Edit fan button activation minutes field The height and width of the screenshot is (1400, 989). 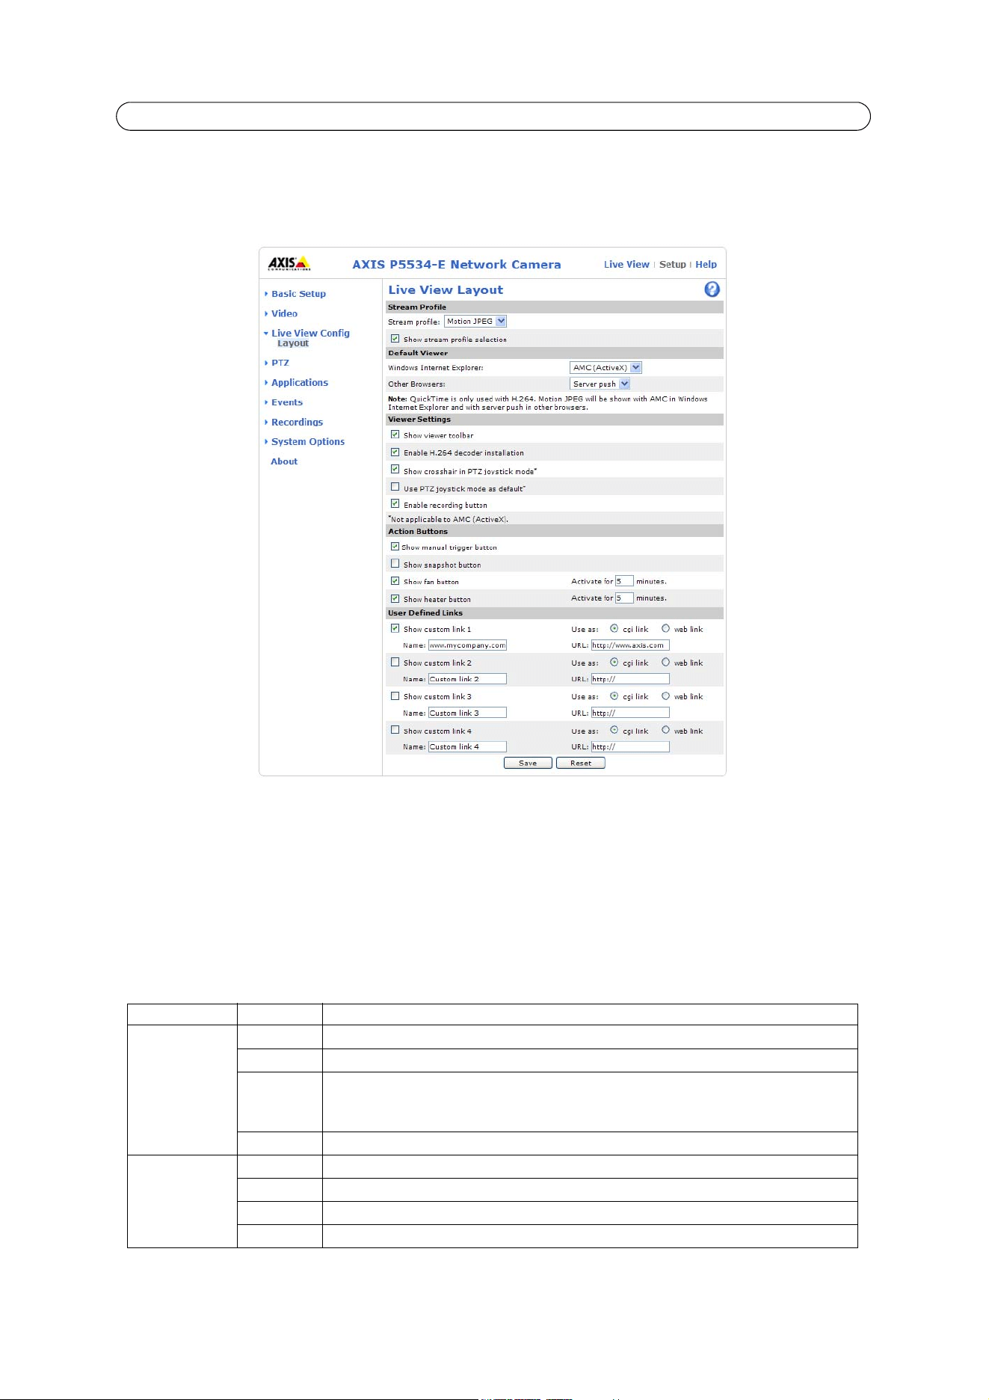624,581
